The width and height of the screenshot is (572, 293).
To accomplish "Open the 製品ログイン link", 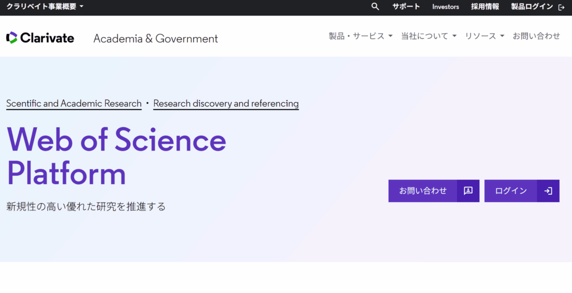I will [532, 7].
